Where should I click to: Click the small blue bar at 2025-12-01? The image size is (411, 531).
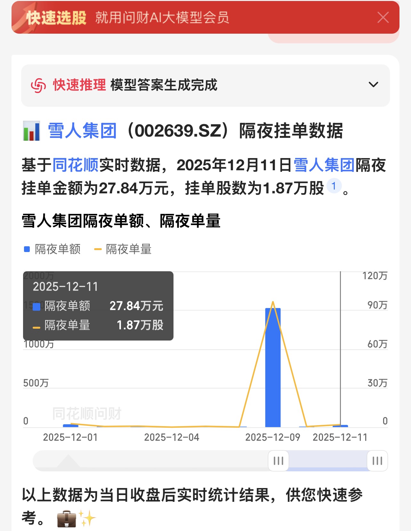click(x=70, y=426)
